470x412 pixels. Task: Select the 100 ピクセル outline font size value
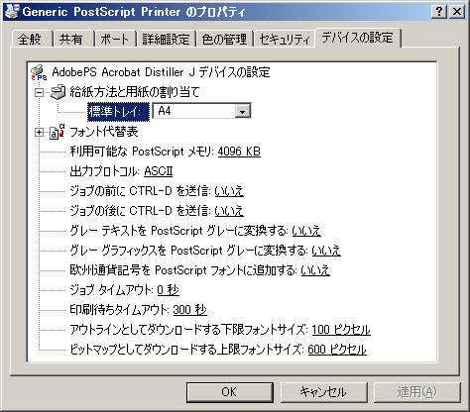[341, 330]
